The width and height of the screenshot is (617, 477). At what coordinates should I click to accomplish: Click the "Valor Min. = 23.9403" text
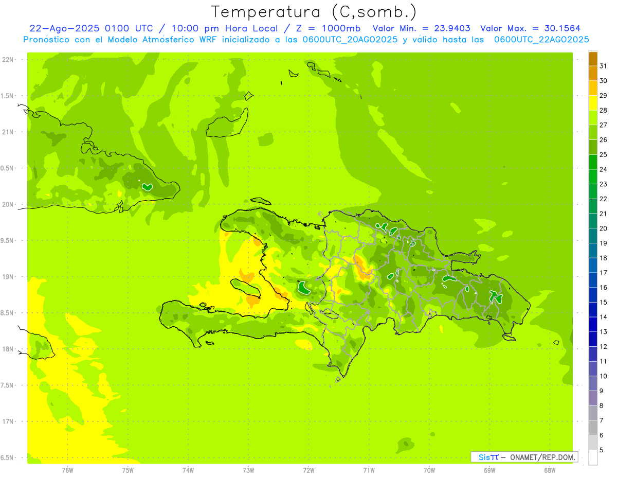tap(422, 29)
